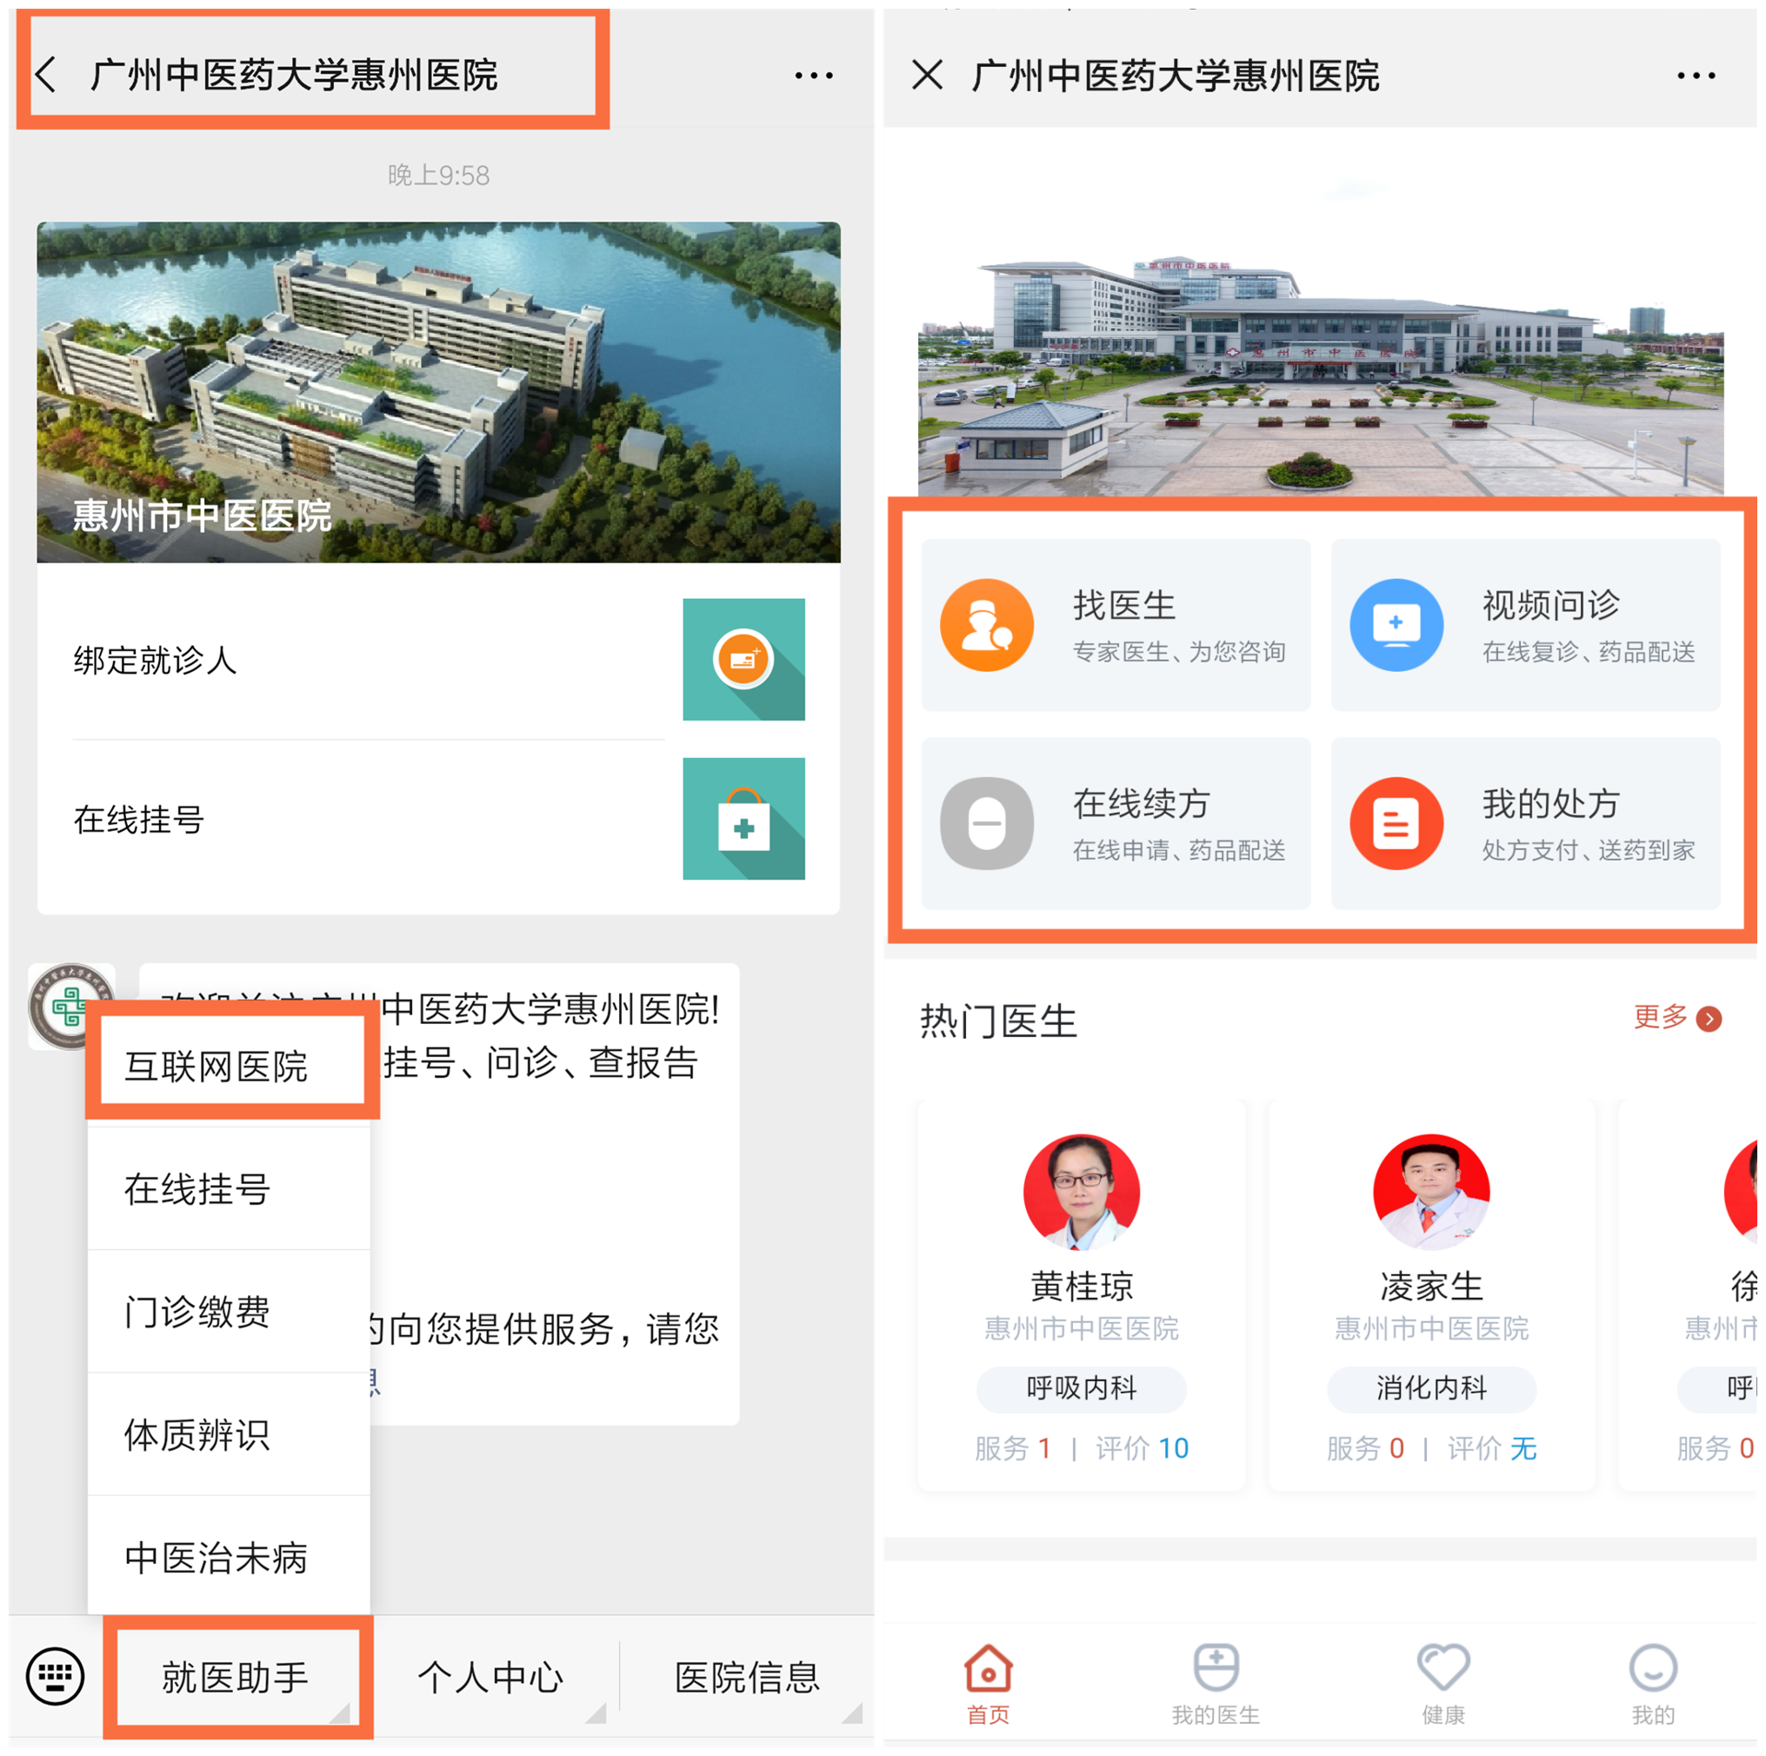Click 惠州市中医医院 under 黄桂琼
This screenshot has height=1756, width=1766.
(x=1081, y=1327)
